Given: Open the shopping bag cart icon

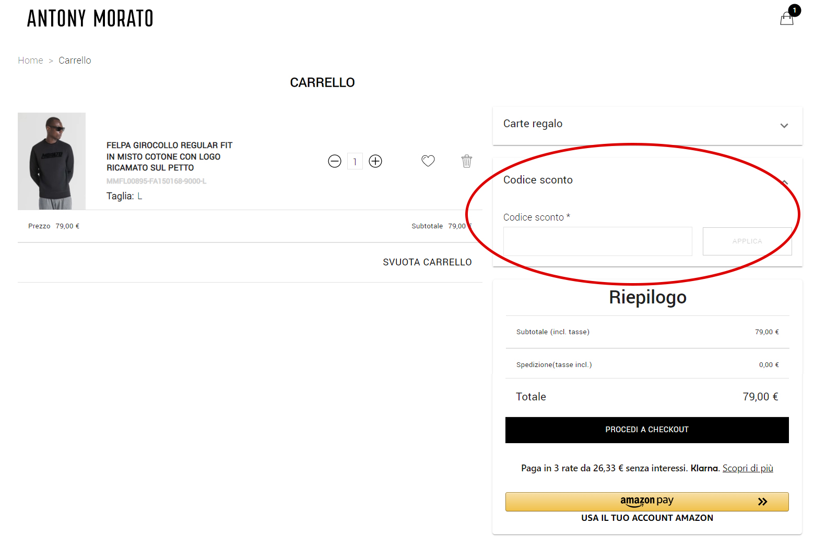Looking at the screenshot, I should pos(787,18).
